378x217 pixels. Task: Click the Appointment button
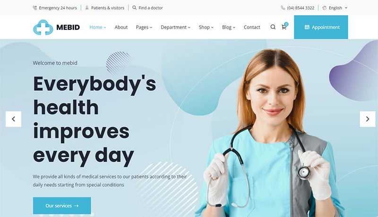point(321,27)
